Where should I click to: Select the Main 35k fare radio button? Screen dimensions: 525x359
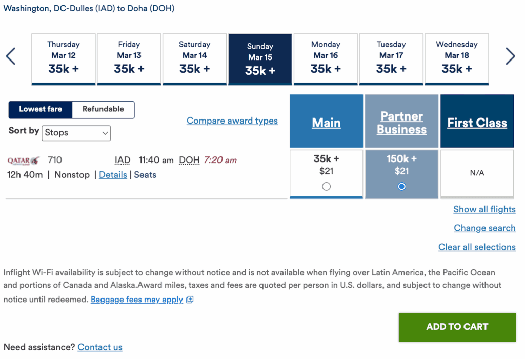pos(326,187)
